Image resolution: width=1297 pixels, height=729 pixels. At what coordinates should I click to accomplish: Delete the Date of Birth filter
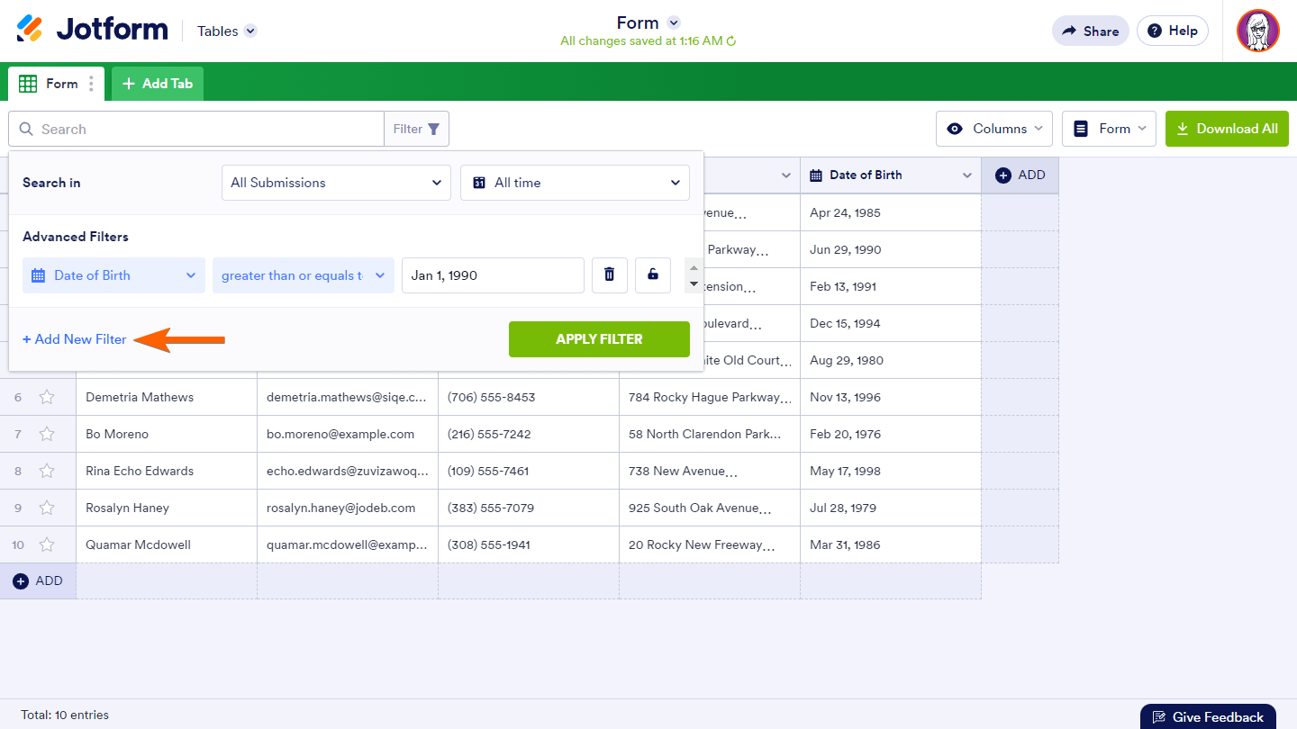click(x=609, y=275)
